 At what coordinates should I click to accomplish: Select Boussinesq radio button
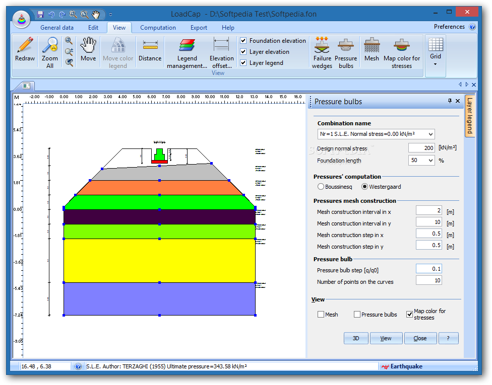point(321,187)
